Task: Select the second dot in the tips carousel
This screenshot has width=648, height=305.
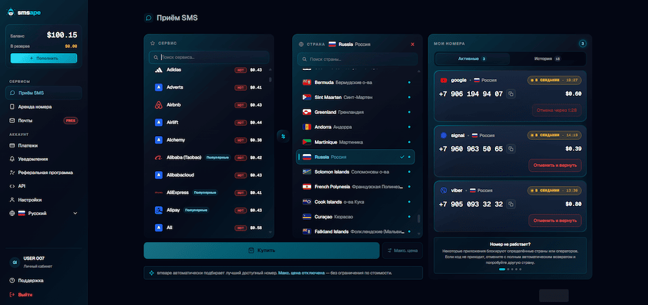Action: click(x=508, y=269)
